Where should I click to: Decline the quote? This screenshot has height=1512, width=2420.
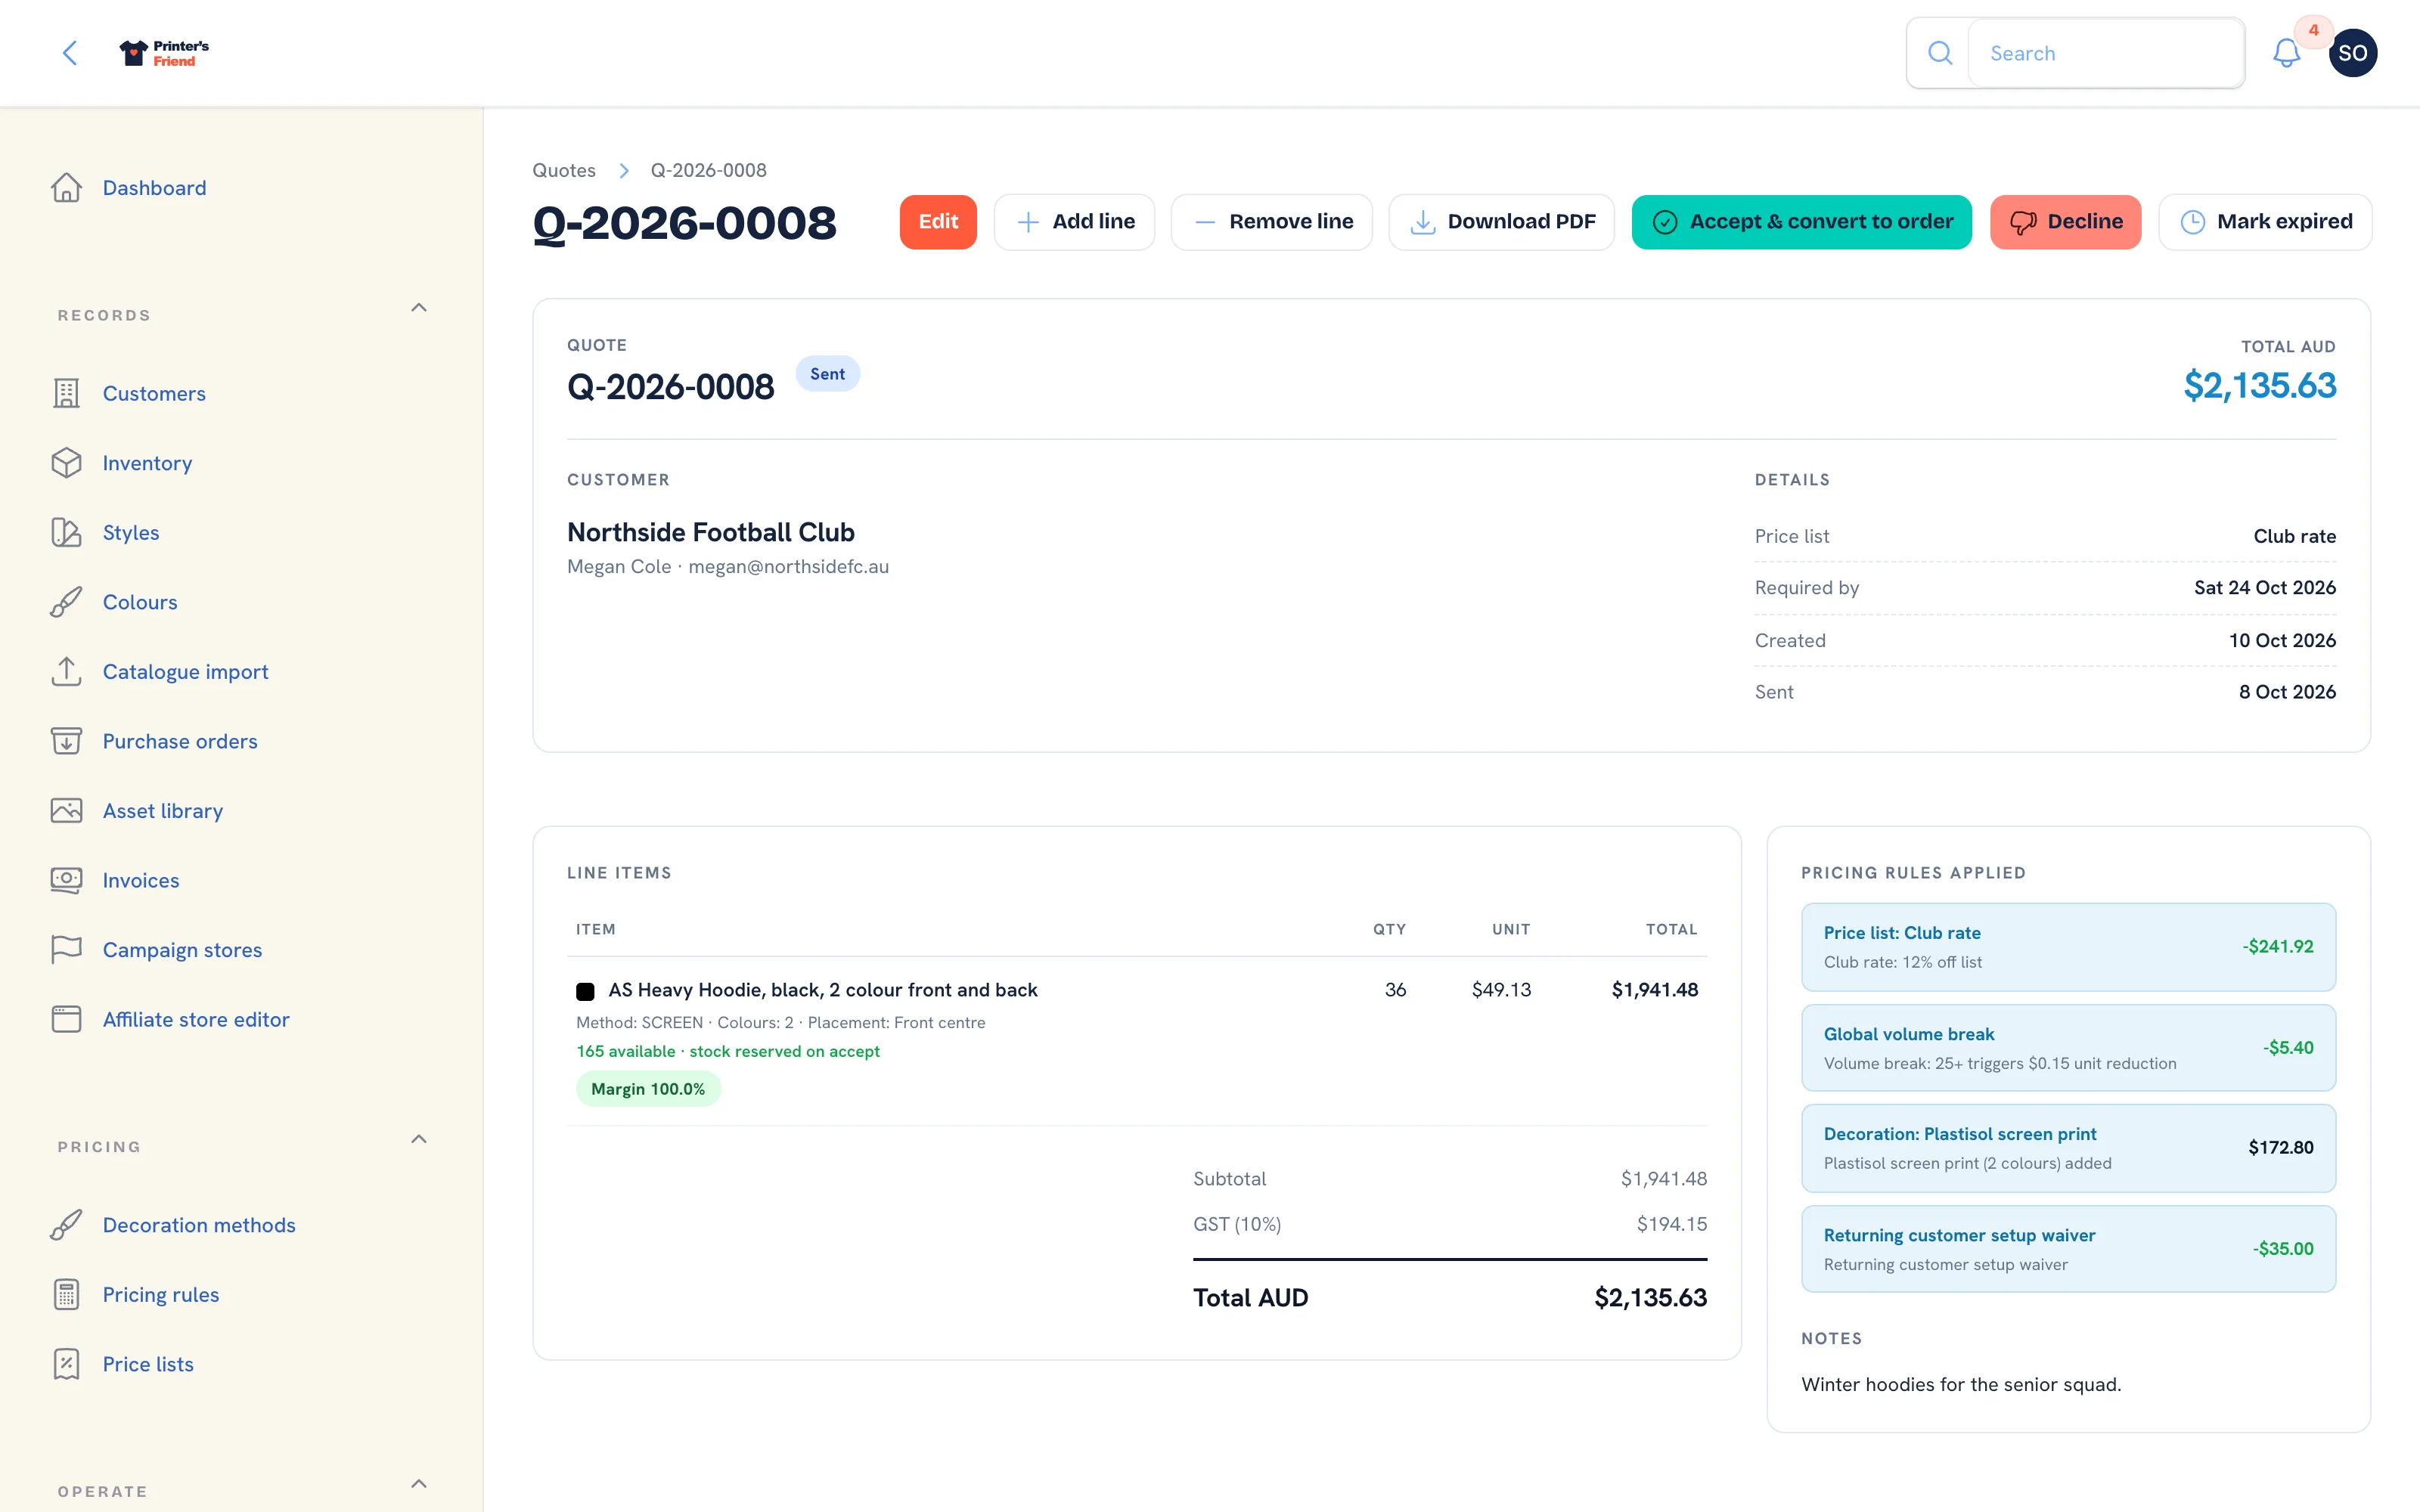[2065, 222]
